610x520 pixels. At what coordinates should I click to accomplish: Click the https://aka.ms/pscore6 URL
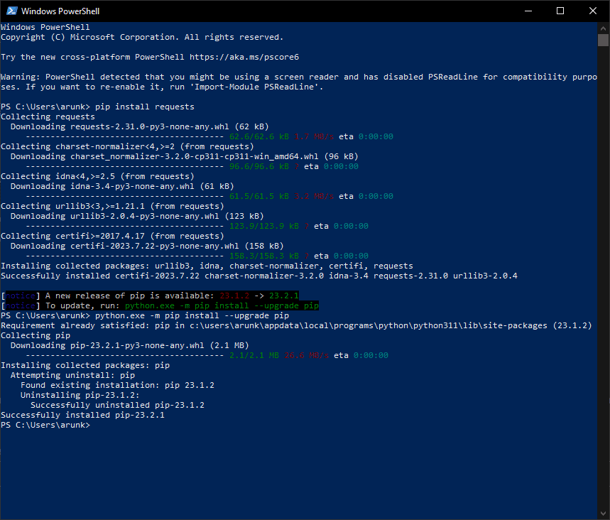[244, 58]
